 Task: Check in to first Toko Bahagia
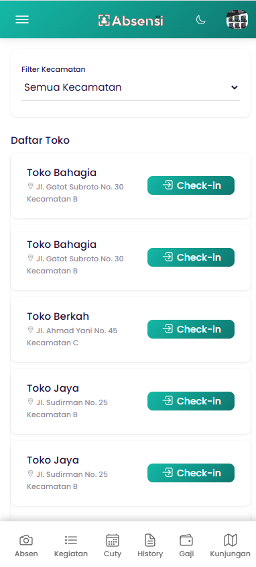tap(191, 185)
